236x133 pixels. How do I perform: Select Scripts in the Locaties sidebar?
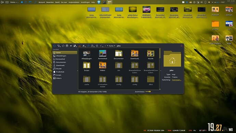tap(65, 75)
